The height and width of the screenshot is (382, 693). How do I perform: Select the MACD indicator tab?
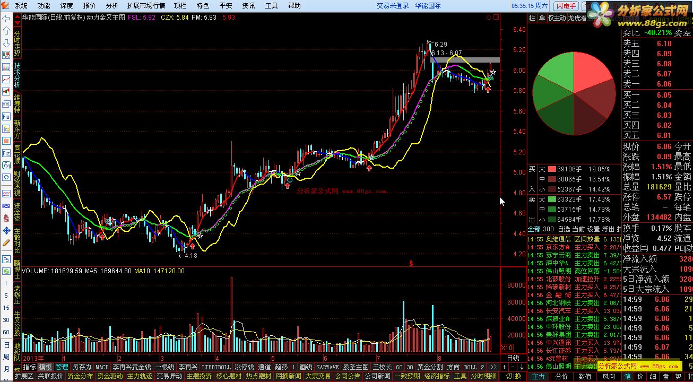click(x=102, y=367)
